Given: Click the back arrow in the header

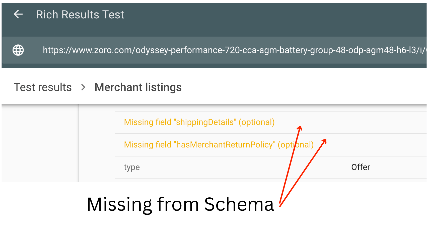Looking at the screenshot, I should 18,14.
